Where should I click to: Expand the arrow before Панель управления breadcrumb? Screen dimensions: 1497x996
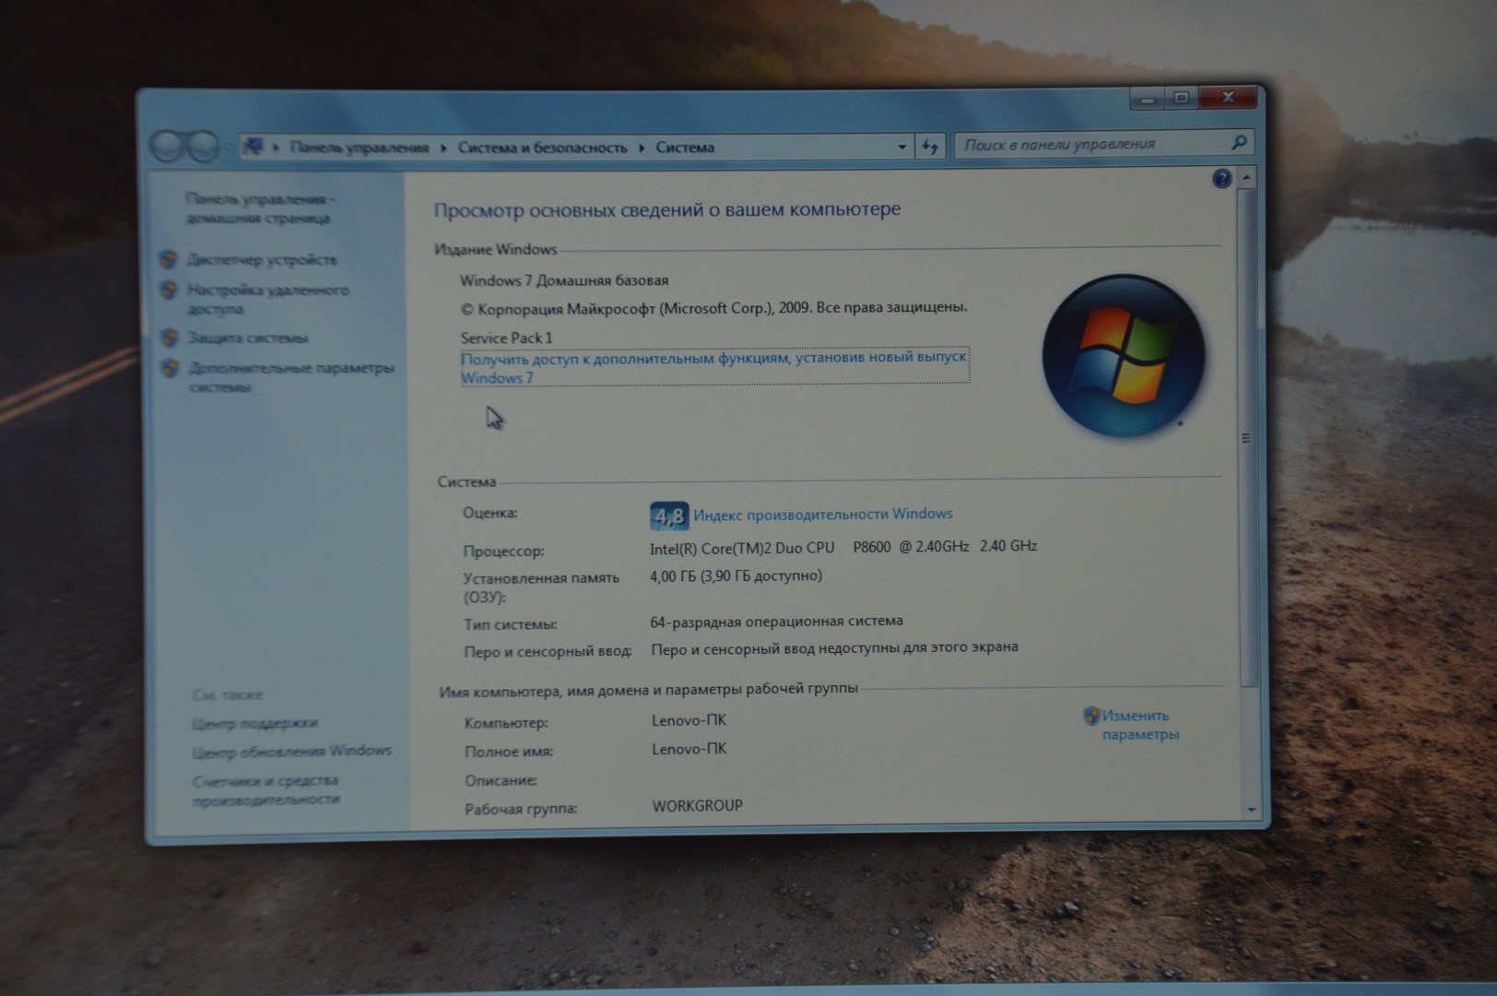pos(276,148)
